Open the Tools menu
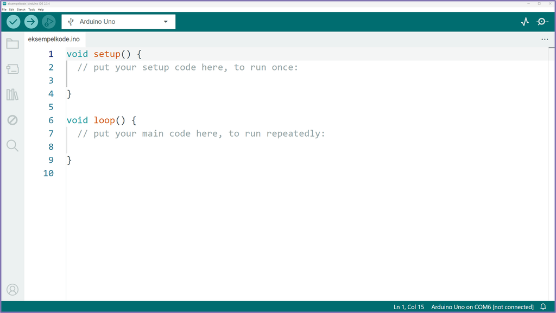Image resolution: width=556 pixels, height=313 pixels. click(x=31, y=10)
